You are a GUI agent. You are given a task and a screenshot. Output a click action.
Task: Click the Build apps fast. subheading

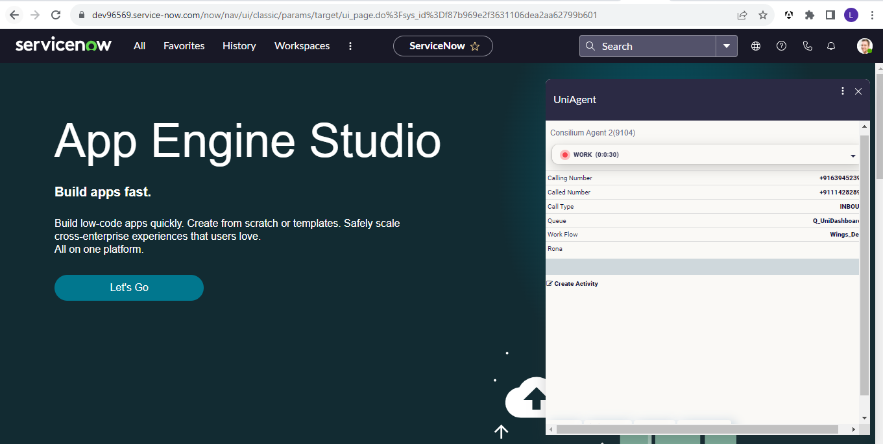tap(103, 192)
